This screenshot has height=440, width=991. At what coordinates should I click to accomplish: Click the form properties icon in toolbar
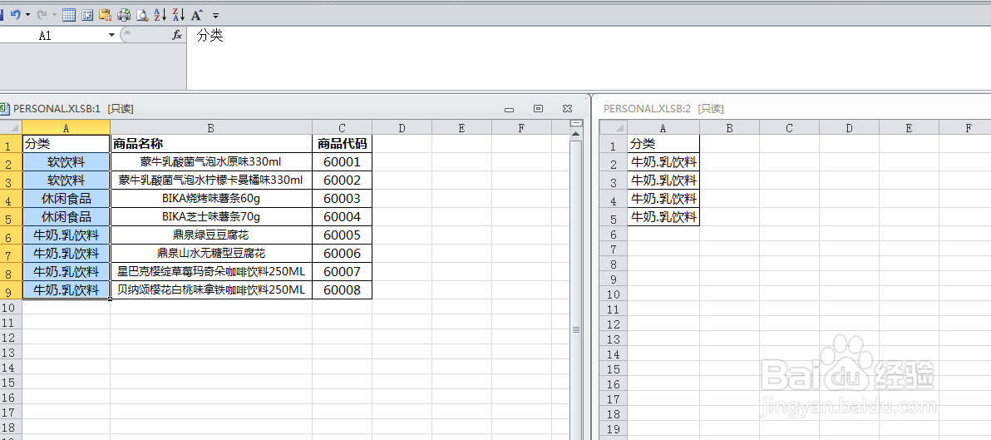click(87, 14)
